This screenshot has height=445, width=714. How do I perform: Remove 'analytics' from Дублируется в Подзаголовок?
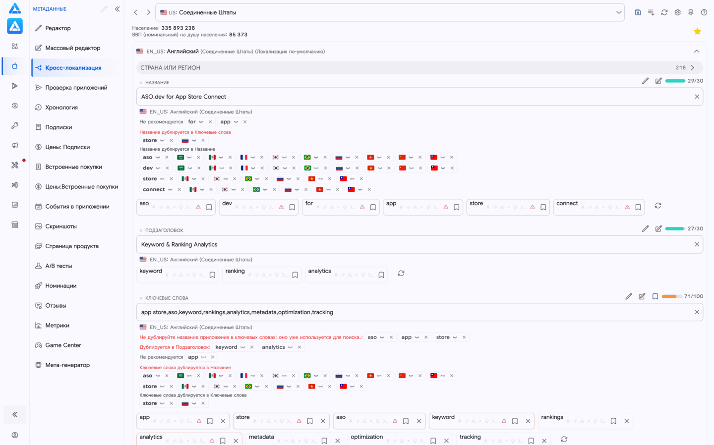[299, 347]
